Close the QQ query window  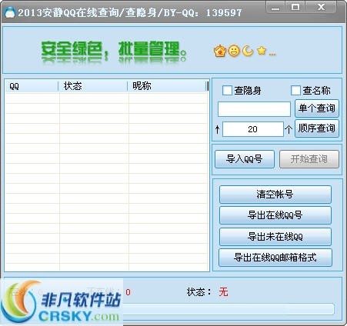(321, 7)
